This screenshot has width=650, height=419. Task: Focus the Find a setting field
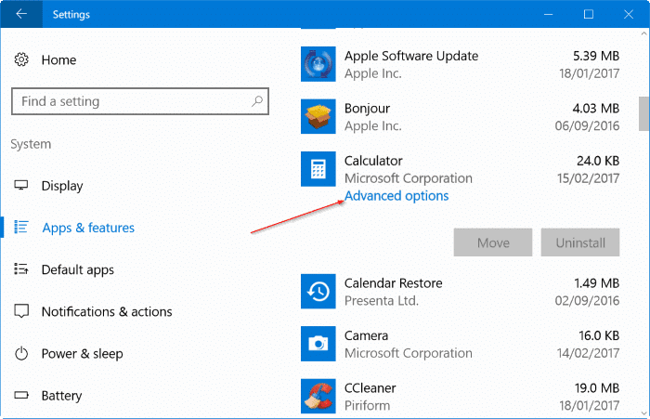(140, 101)
